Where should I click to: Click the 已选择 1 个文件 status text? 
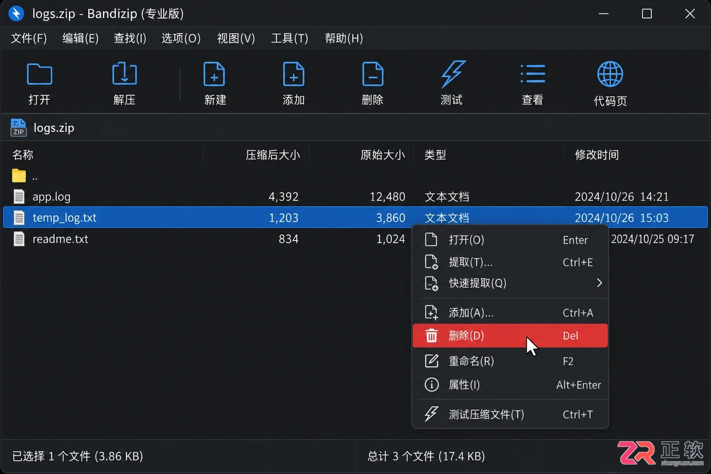tap(78, 456)
